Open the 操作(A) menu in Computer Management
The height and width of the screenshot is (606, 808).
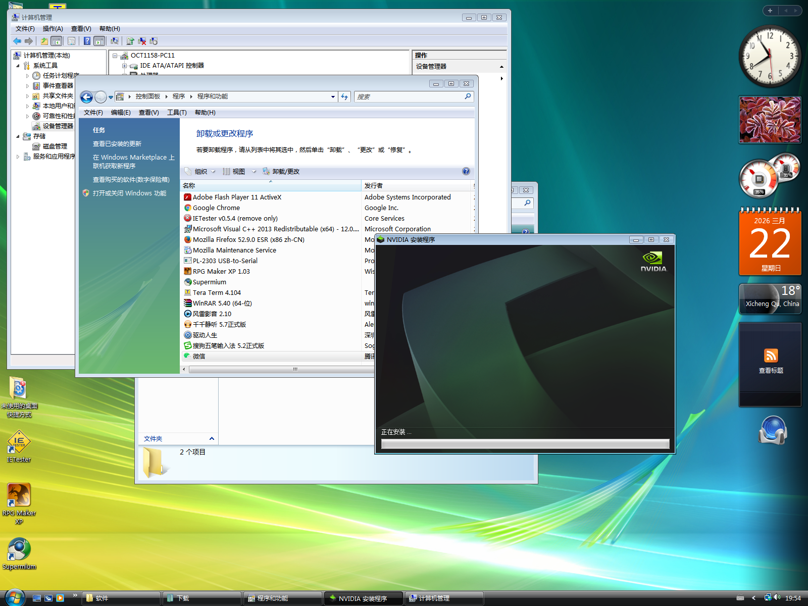(53, 29)
